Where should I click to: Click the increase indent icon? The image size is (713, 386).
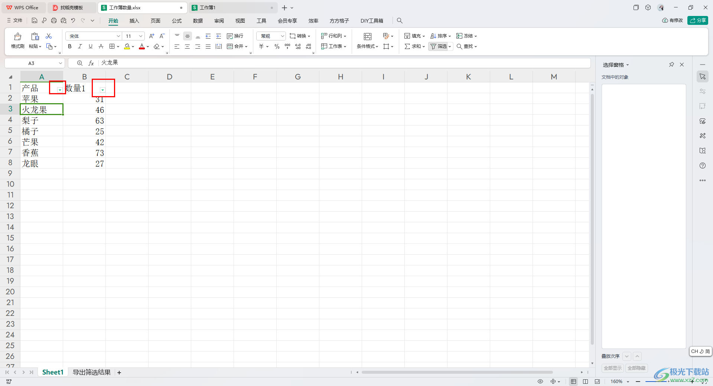(219, 36)
